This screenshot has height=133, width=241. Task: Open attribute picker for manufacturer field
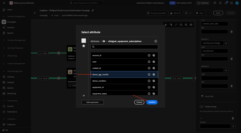click(x=226, y=43)
